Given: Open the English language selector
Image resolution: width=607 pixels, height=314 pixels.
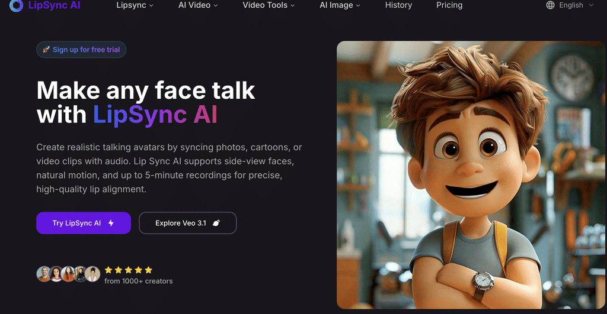Looking at the screenshot, I should point(570,5).
